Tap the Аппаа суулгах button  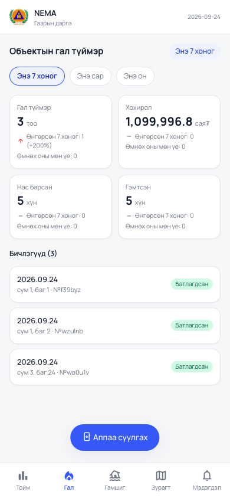(115, 437)
